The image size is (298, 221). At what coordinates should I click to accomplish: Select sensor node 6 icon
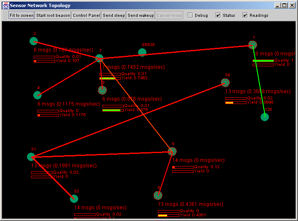[172, 151]
